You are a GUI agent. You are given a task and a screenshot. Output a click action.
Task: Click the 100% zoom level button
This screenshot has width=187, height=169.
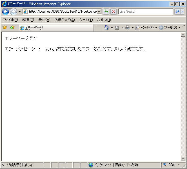[x=169, y=165]
